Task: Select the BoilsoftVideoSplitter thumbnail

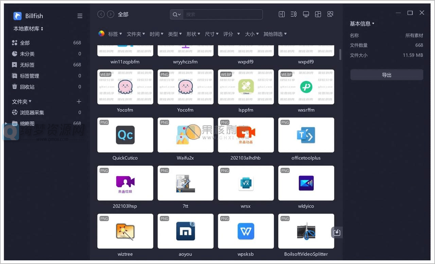Action: tap(306, 231)
